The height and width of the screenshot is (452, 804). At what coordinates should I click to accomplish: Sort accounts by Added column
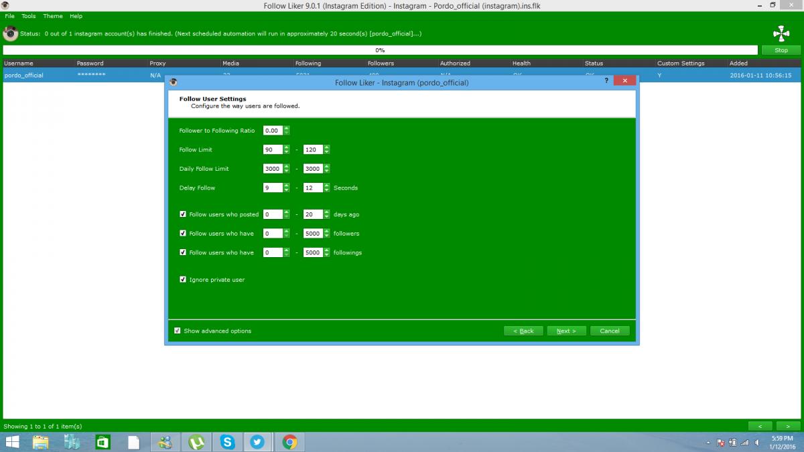tap(764, 63)
